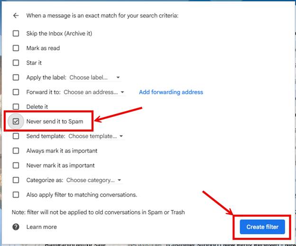Open the Choose template dropdown
This screenshot has height=246, width=296.
coord(96,136)
